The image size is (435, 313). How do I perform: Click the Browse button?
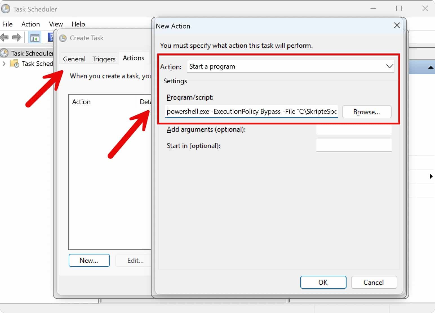tap(367, 112)
